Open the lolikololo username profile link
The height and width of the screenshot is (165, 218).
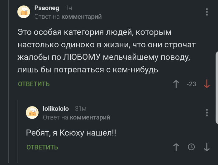pyautogui.click(x=55, y=109)
